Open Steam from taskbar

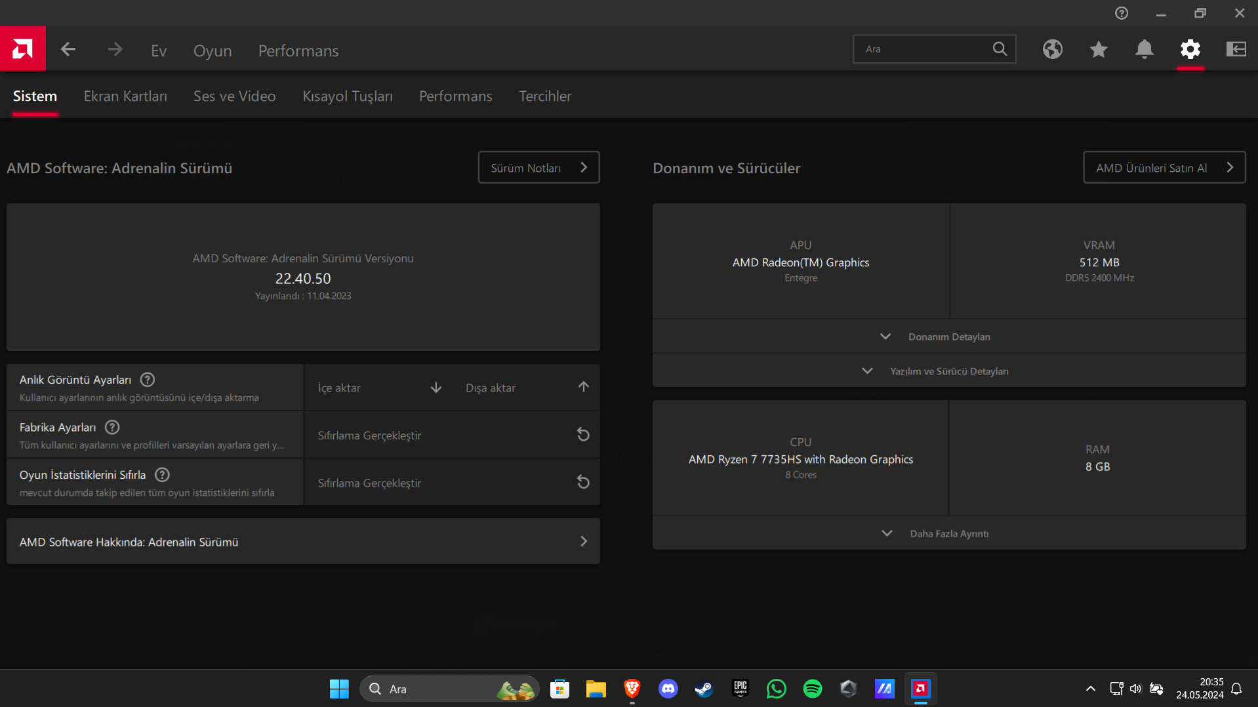[x=704, y=689]
